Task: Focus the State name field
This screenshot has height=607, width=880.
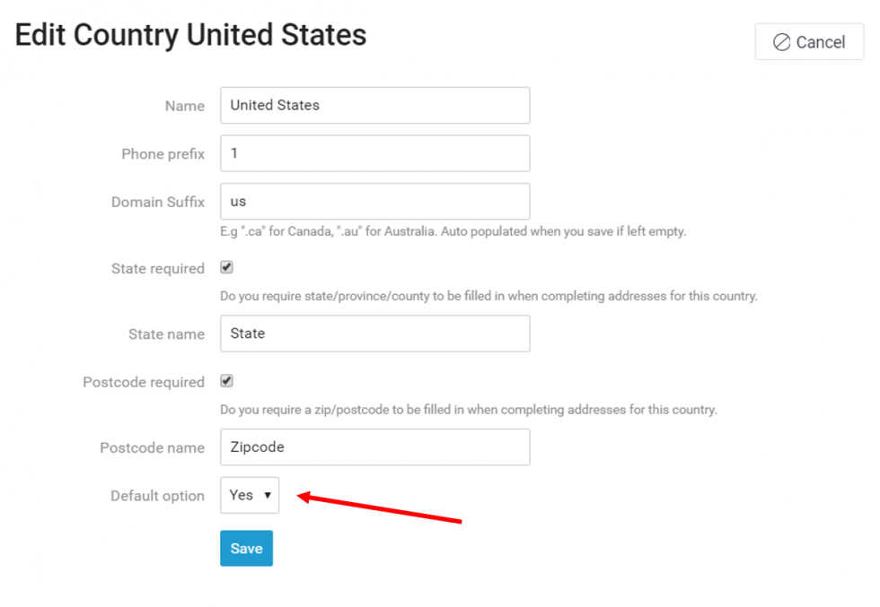Action: (x=374, y=334)
